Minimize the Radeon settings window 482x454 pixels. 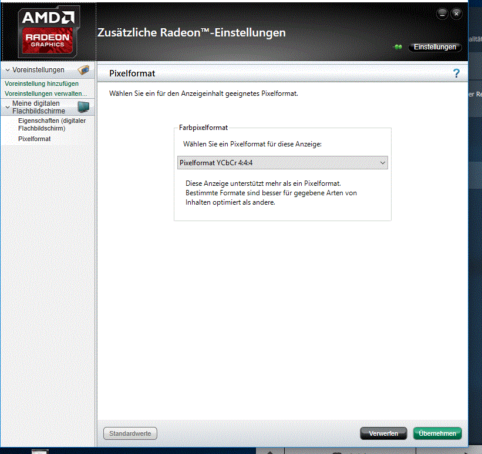pos(442,14)
